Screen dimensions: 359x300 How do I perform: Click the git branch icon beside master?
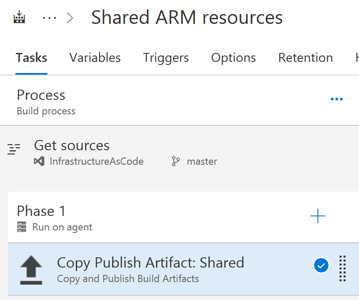point(176,162)
